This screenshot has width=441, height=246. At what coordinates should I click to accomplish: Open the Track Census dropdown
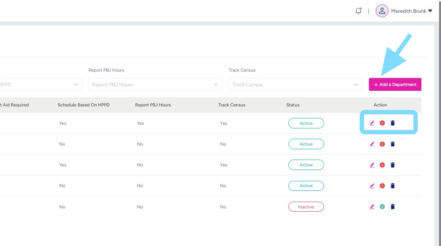click(x=295, y=84)
